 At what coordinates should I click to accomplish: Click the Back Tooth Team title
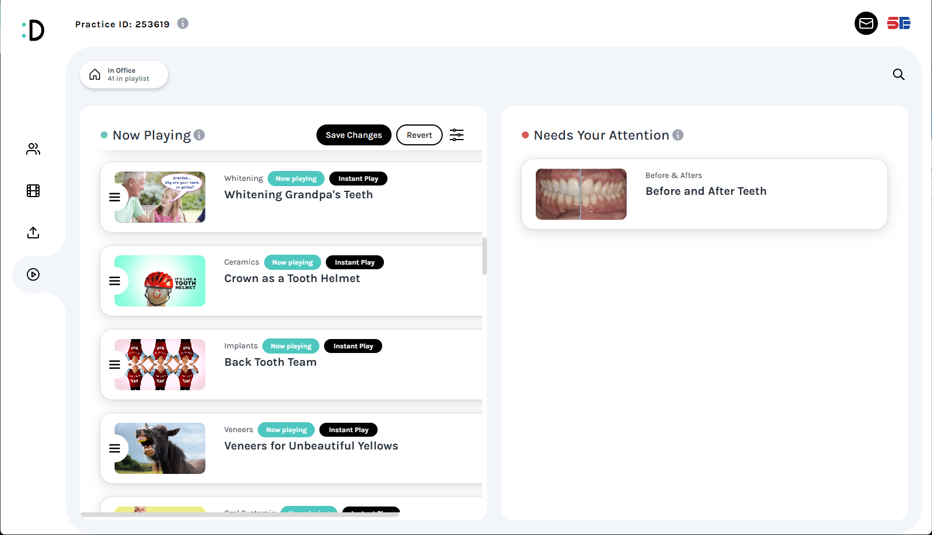point(271,362)
